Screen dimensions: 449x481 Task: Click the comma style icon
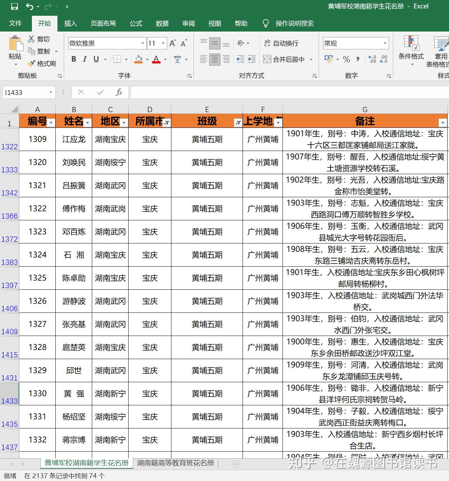[358, 59]
